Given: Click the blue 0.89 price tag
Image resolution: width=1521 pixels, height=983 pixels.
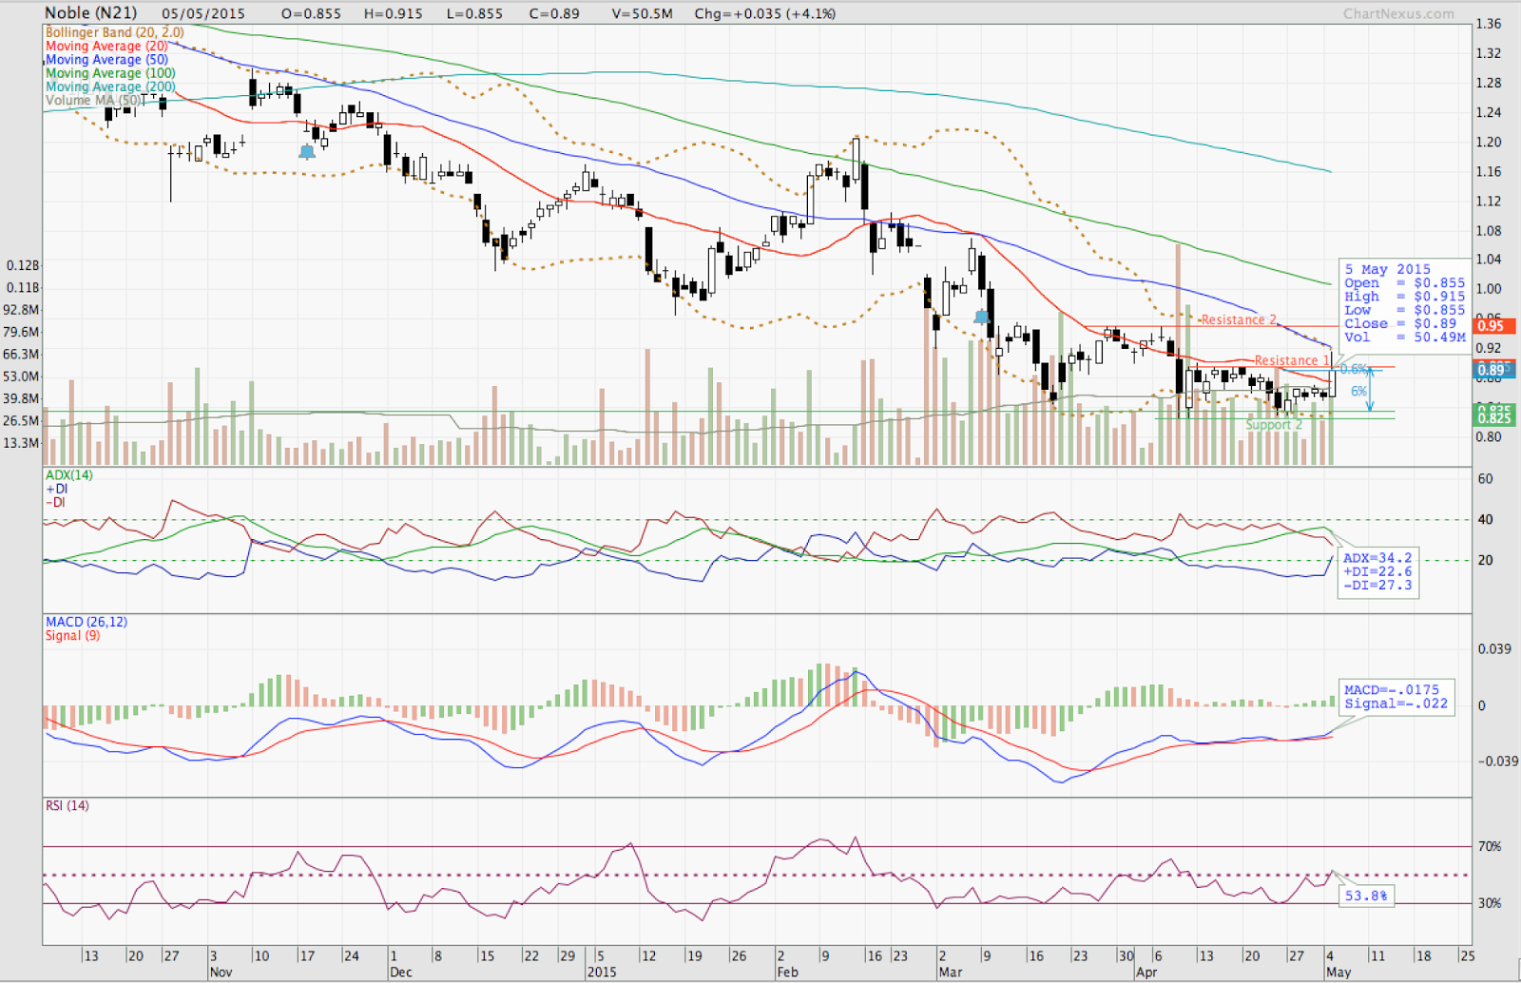Looking at the screenshot, I should tap(1492, 370).
